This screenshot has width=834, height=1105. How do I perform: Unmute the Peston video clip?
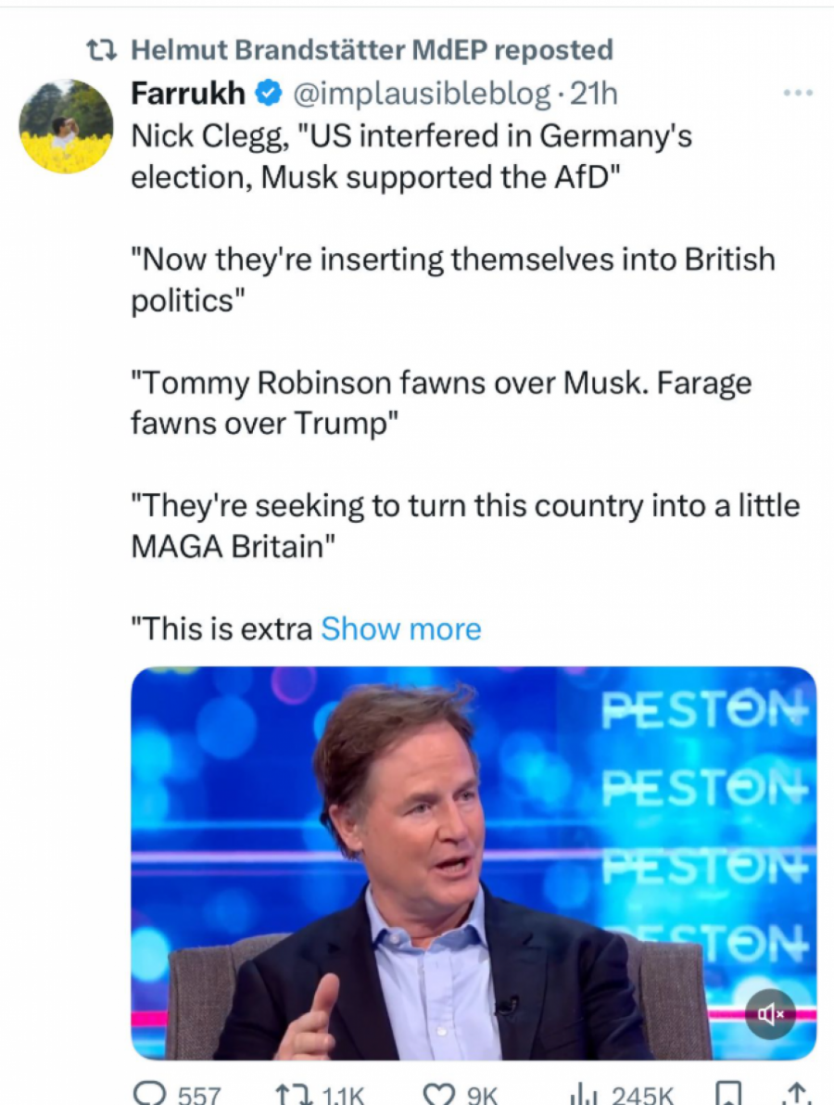click(x=770, y=1014)
